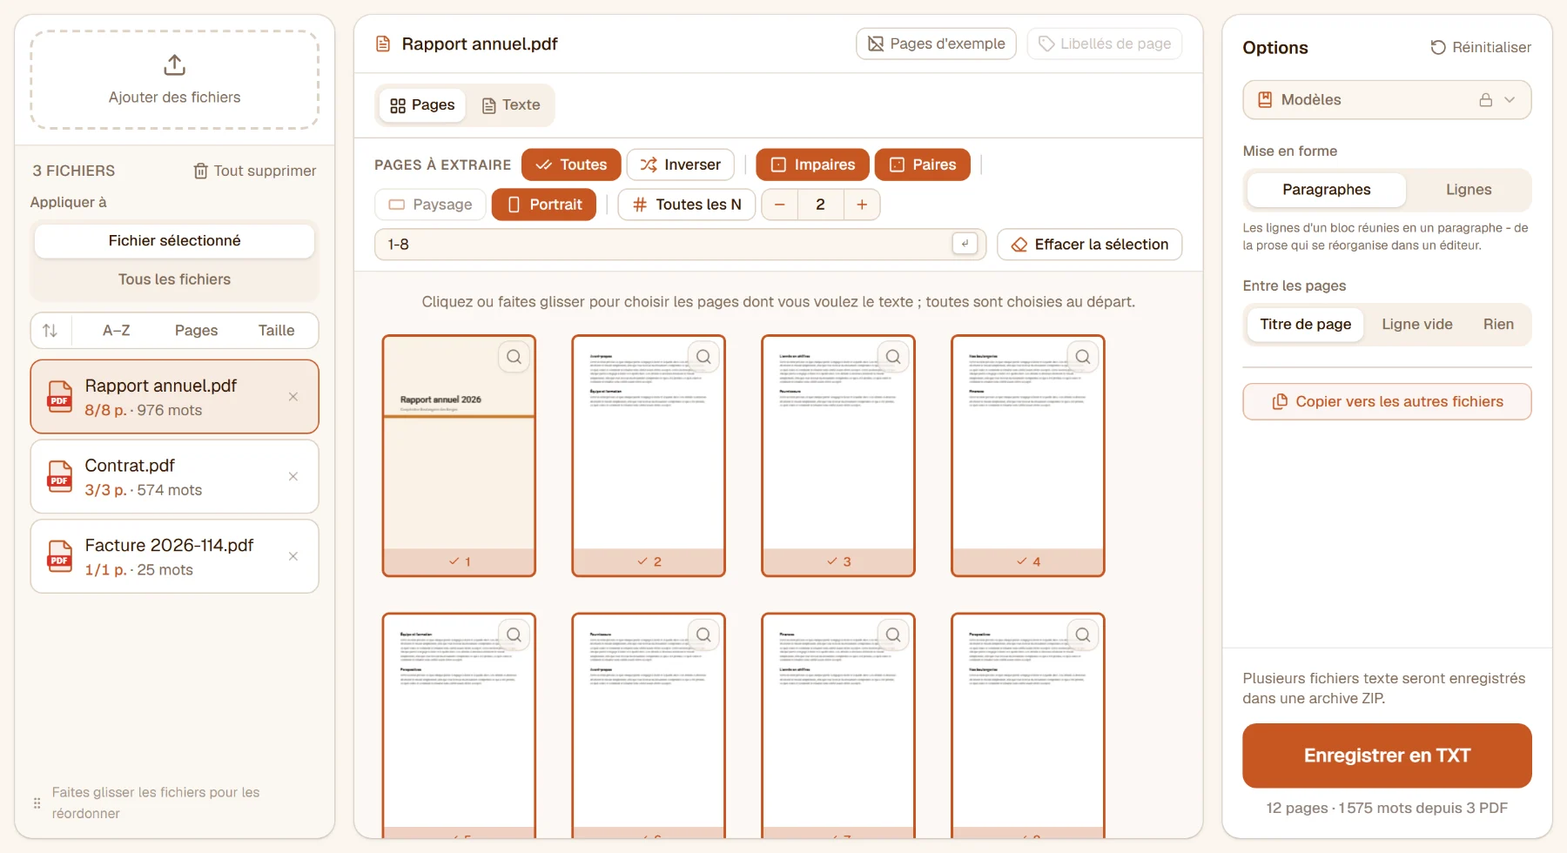The width and height of the screenshot is (1567, 853).
Task: Remove Rapport annuel.pdf from the list
Action: click(293, 397)
